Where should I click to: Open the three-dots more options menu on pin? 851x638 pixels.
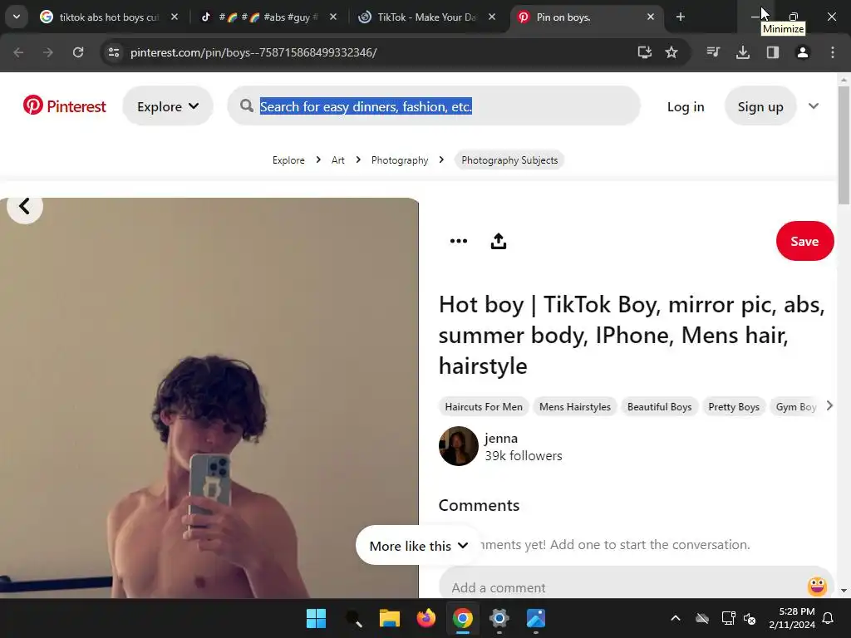[x=459, y=241]
